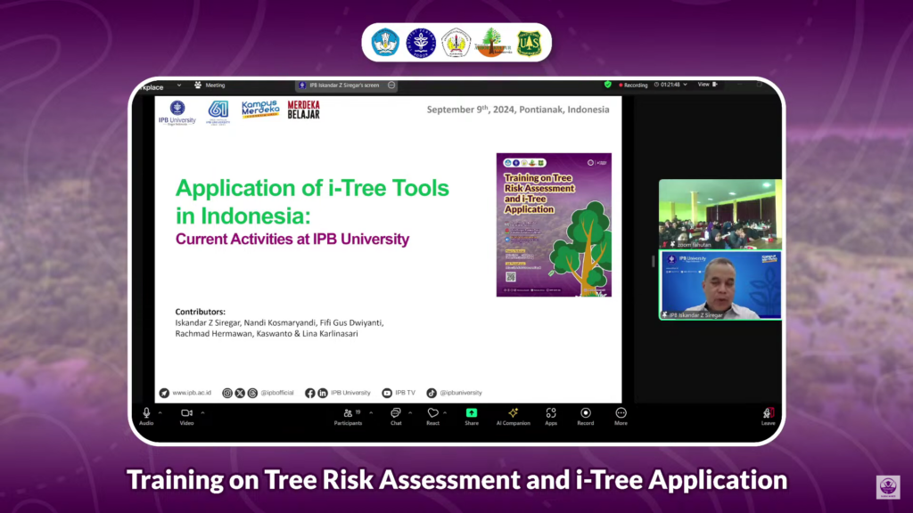913x513 pixels.
Task: Click the 'September 9th, 2024, Pontianak, Indonesia' date text
Action: [518, 110]
